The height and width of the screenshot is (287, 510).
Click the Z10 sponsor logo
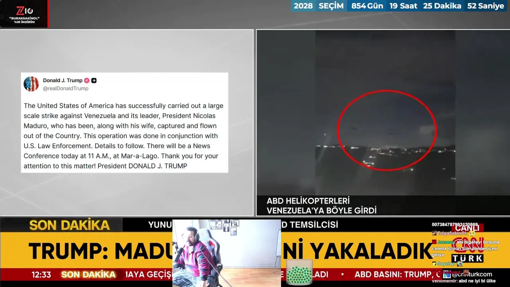[24, 10]
